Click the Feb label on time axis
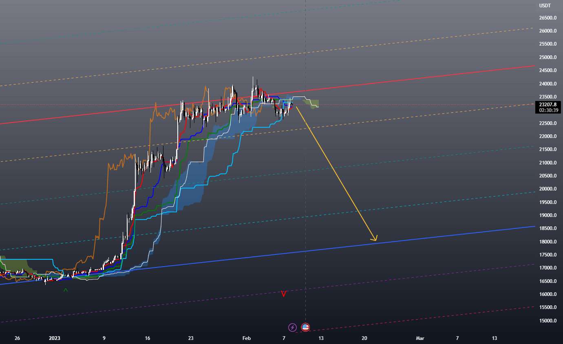 click(x=246, y=338)
